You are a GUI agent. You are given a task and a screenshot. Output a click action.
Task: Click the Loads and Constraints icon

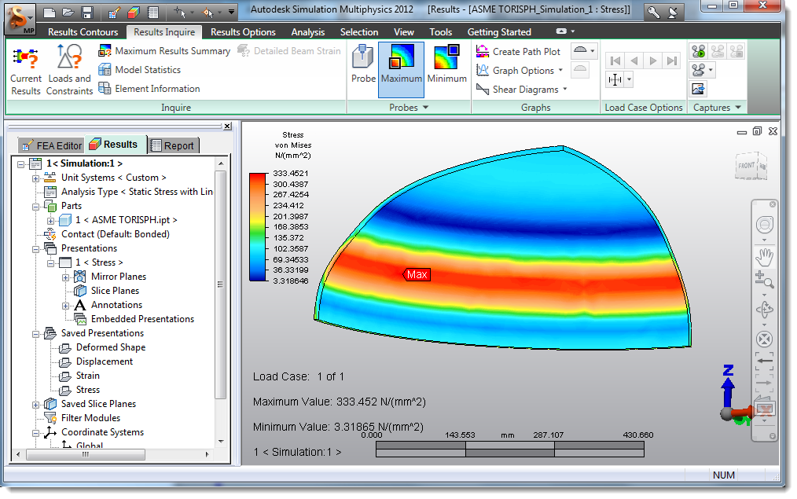click(x=70, y=70)
